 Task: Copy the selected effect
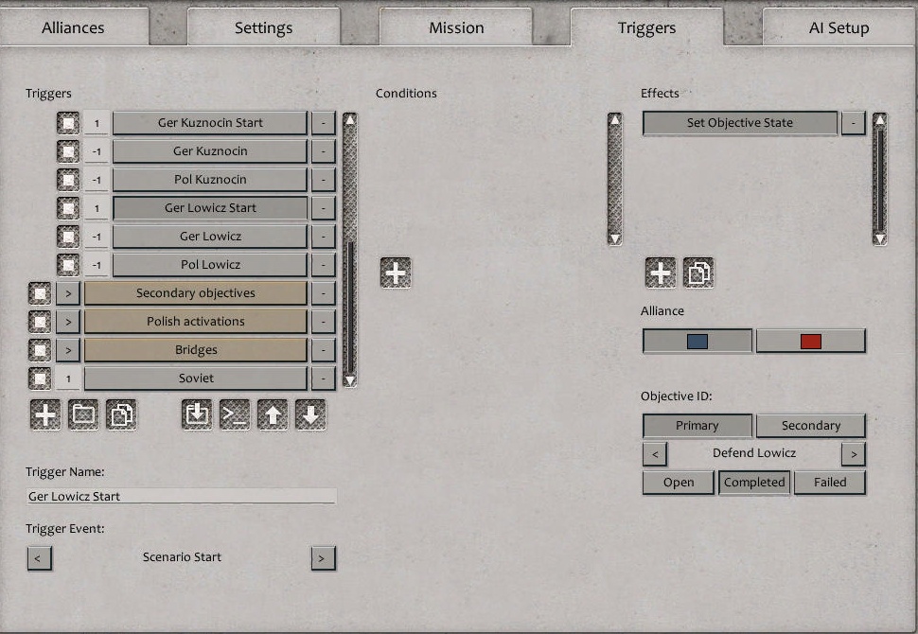[698, 273]
